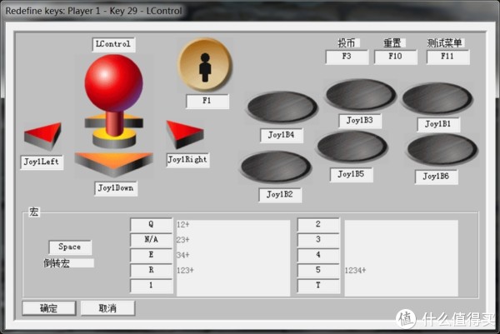This screenshot has height=334, width=500.
Task: Click the red joystick ball icon
Action: point(113,82)
